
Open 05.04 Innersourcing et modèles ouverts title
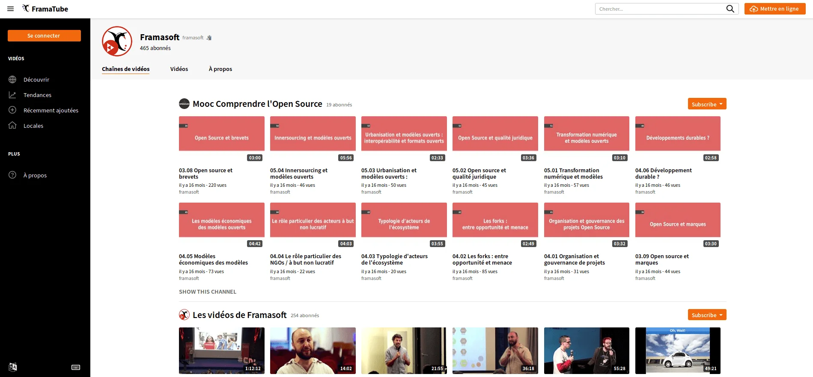point(299,174)
